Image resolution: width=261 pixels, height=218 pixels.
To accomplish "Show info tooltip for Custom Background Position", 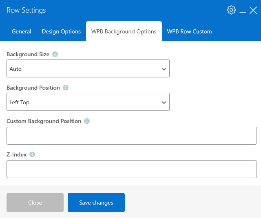I will [x=87, y=121].
